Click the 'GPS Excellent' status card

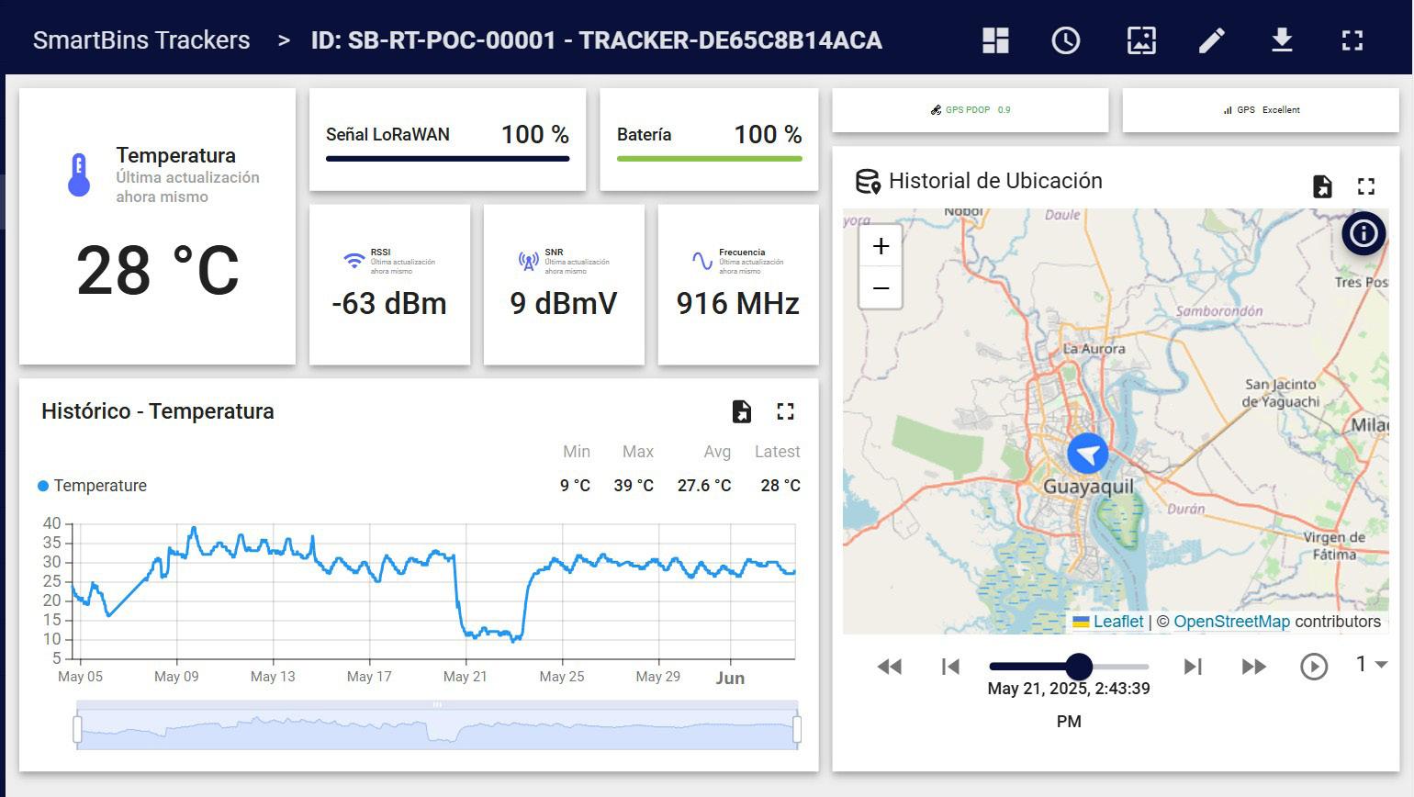pos(1261,110)
